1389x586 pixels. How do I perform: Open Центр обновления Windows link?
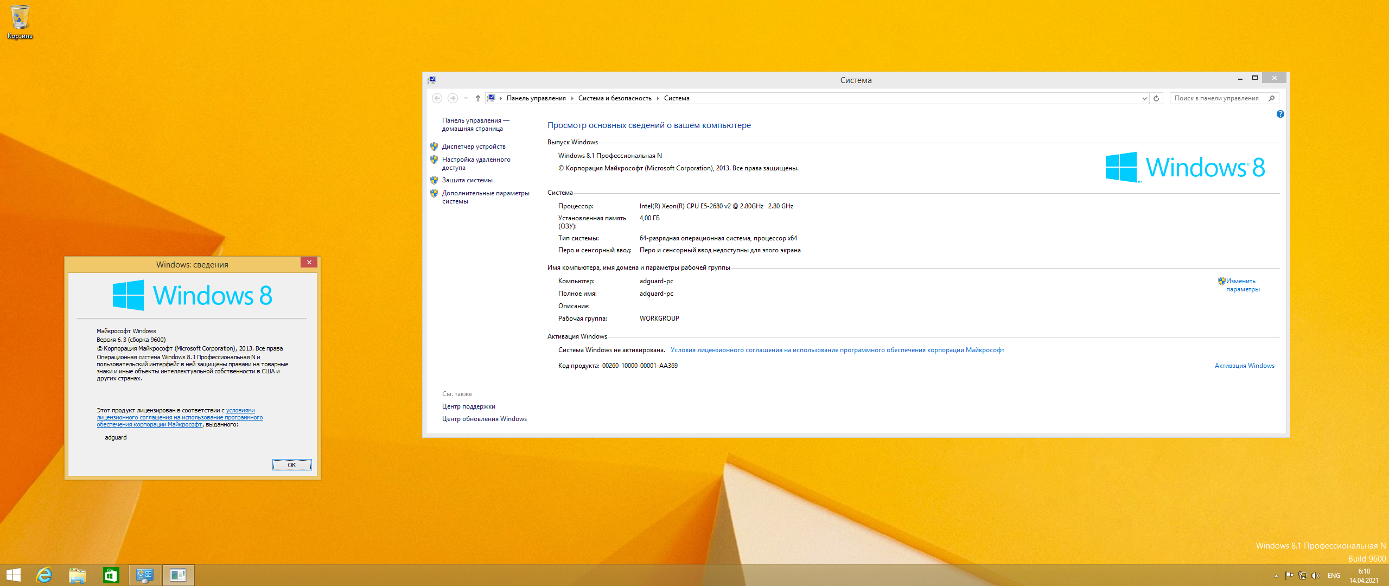[485, 419]
